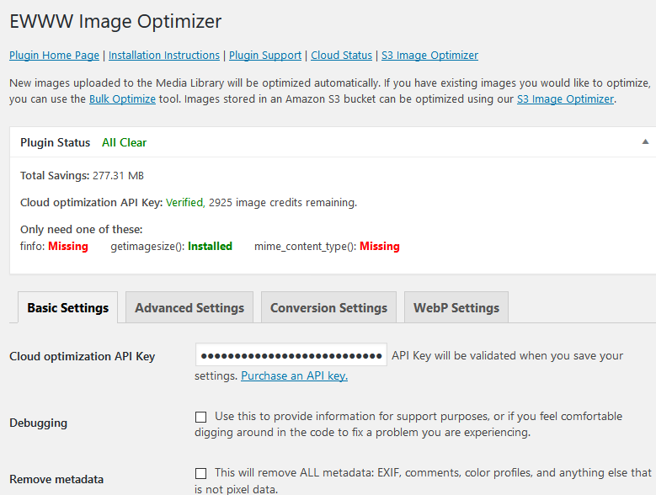Click the Remove metadata setting label

tap(56, 479)
